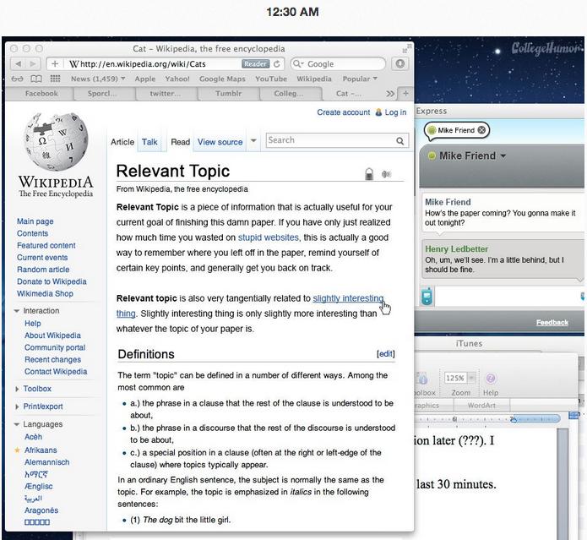The height and width of the screenshot is (540, 587).
Task: Follow the "stupid websites" link
Action: point(268,238)
